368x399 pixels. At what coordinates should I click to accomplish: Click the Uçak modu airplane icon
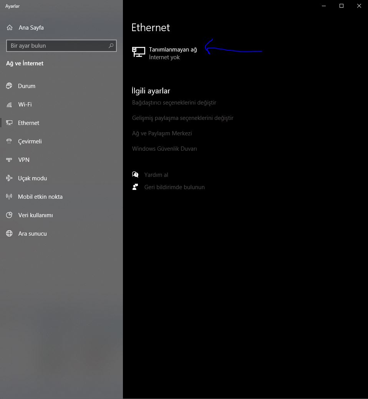click(9, 178)
